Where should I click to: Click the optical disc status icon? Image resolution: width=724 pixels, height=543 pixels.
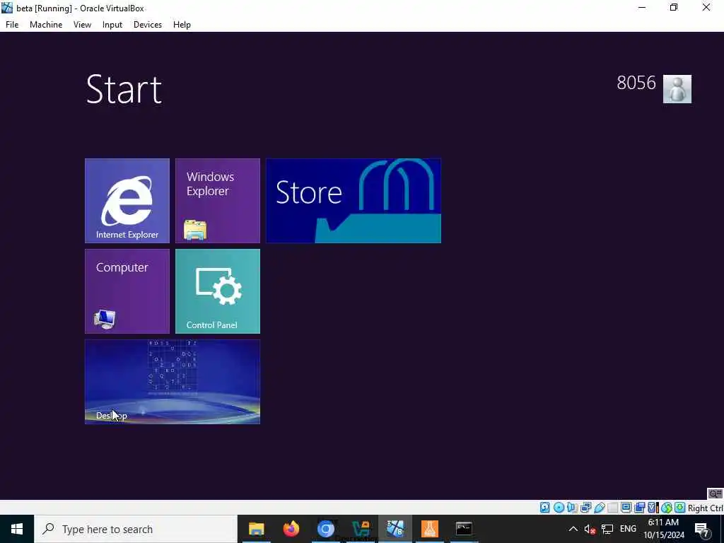tap(559, 508)
